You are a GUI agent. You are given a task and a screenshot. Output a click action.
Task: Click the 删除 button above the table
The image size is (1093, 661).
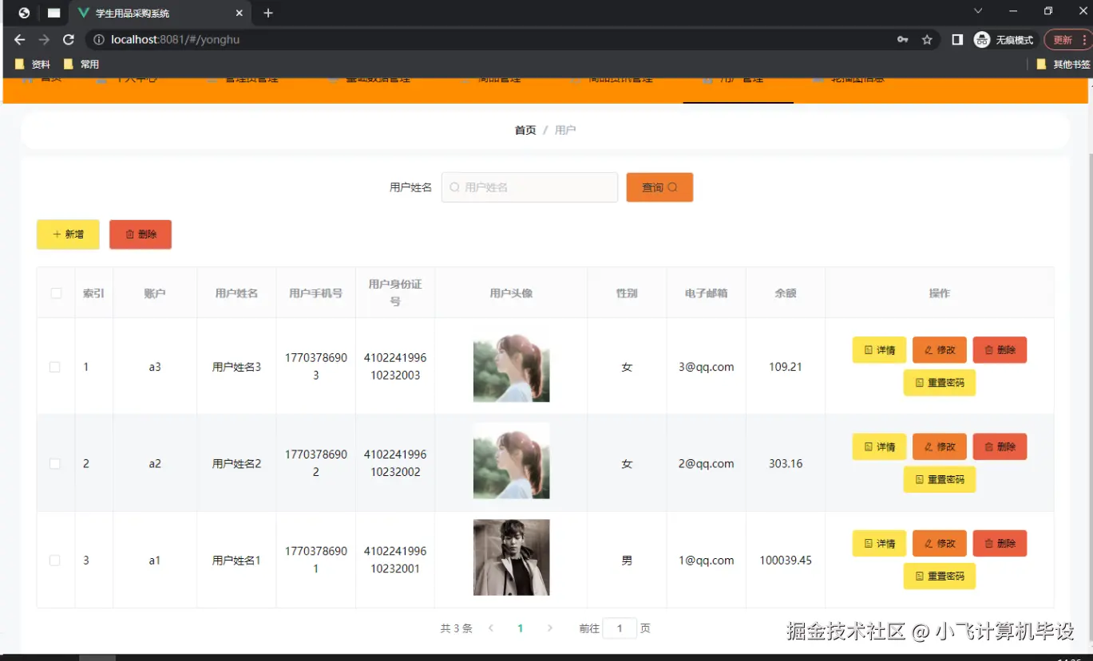(x=141, y=234)
